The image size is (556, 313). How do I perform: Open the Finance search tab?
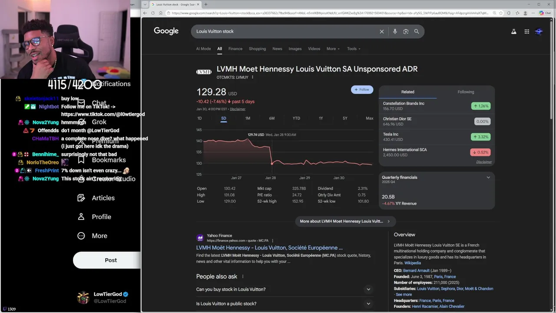tap(235, 49)
